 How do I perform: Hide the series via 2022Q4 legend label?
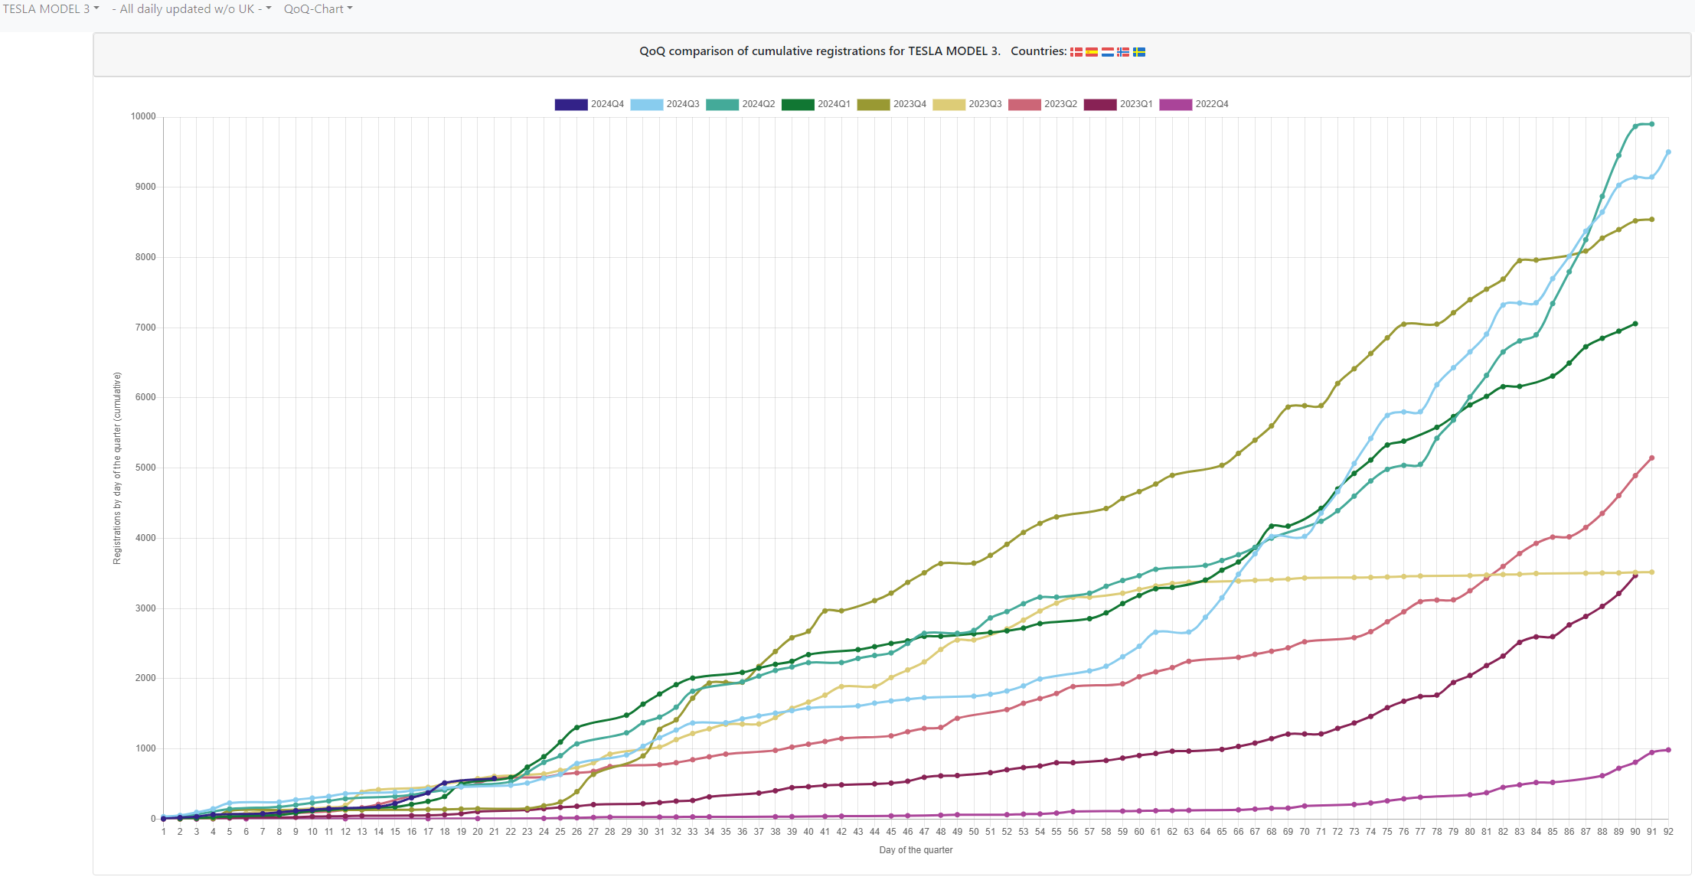(x=1212, y=104)
